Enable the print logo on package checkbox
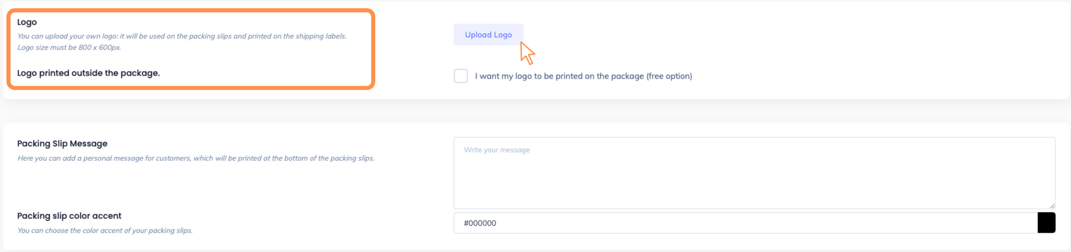This screenshot has height=252, width=1071. (x=461, y=76)
